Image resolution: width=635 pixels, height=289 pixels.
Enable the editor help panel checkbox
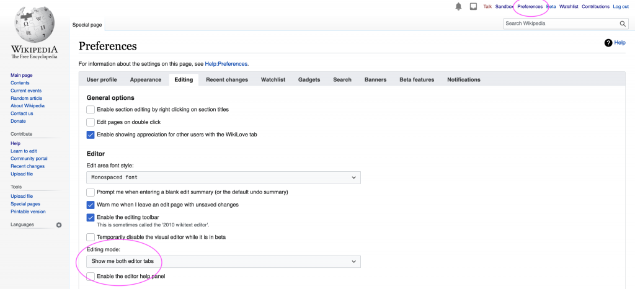coord(91,277)
